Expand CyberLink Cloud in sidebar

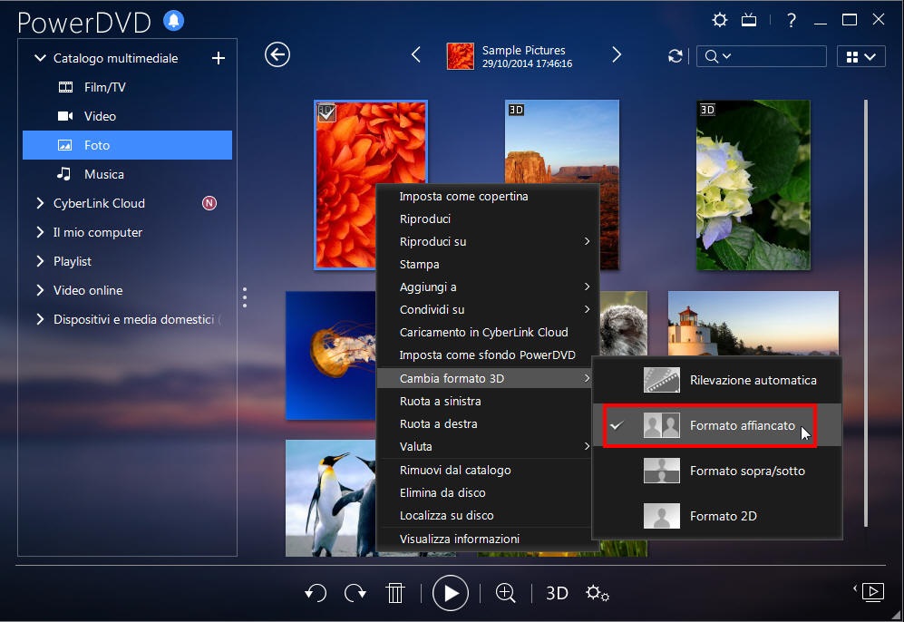40,203
